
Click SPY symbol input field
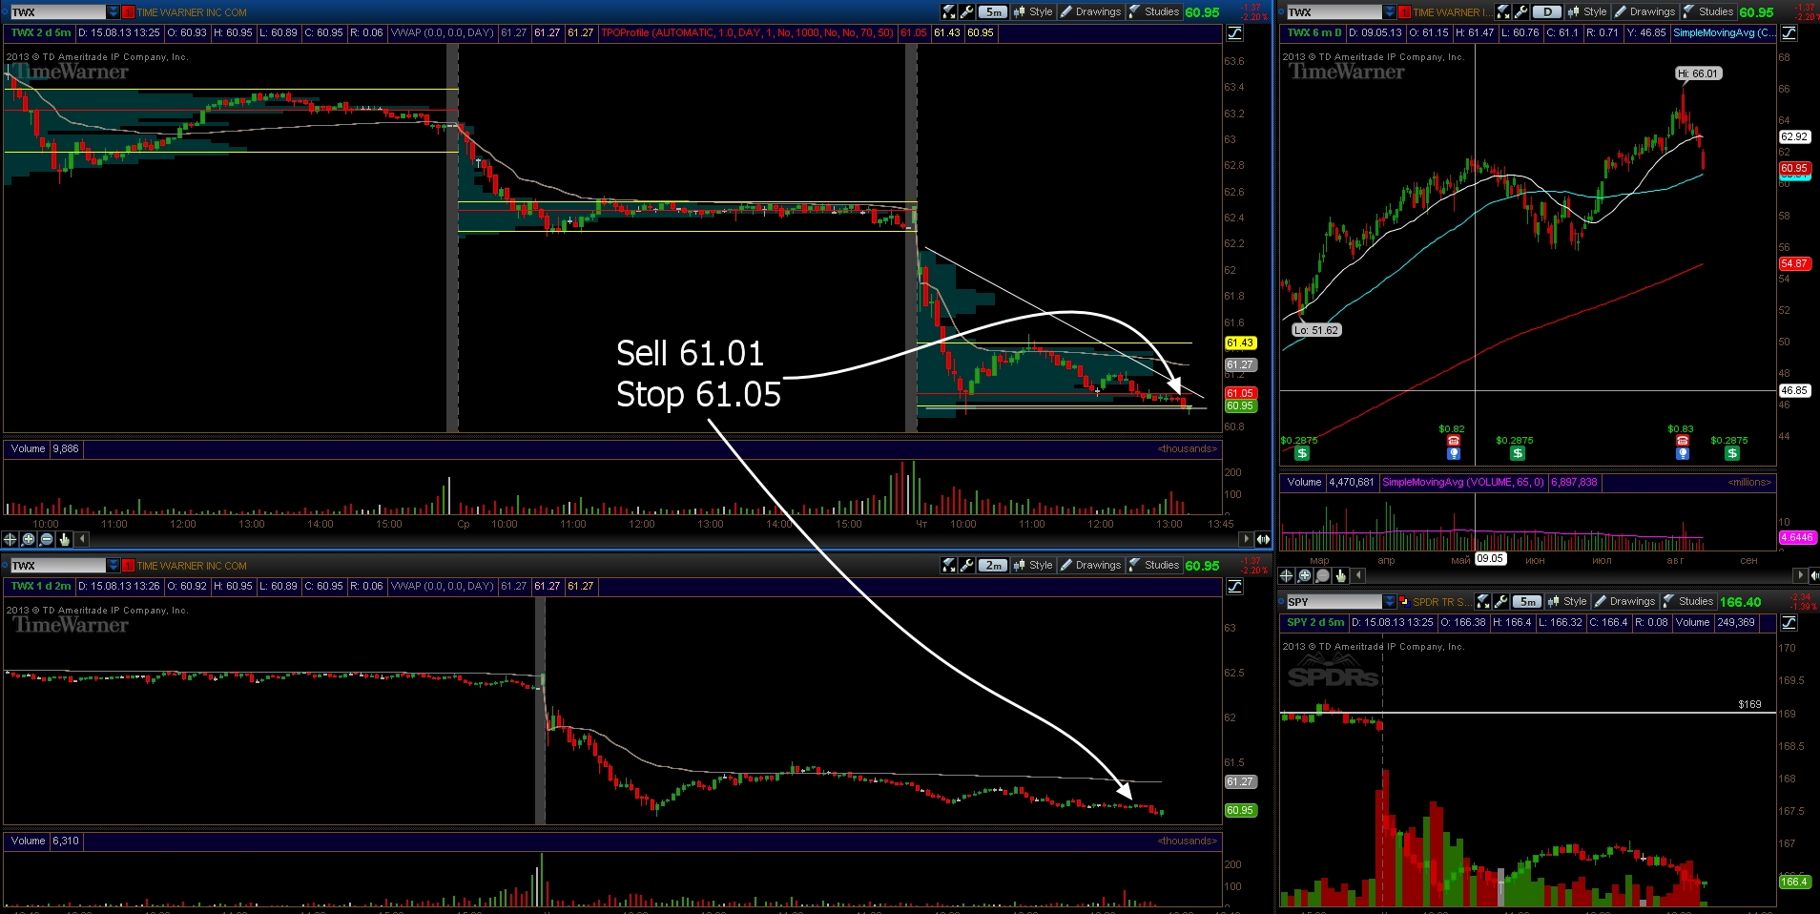[1334, 602]
